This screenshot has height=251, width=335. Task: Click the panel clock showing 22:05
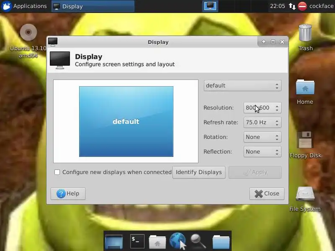[277, 6]
